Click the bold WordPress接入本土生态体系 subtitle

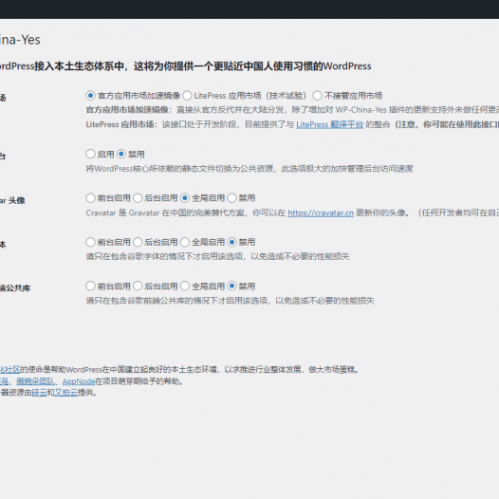186,66
